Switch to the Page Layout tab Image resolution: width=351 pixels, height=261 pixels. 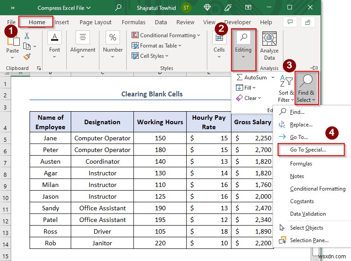tap(95, 22)
